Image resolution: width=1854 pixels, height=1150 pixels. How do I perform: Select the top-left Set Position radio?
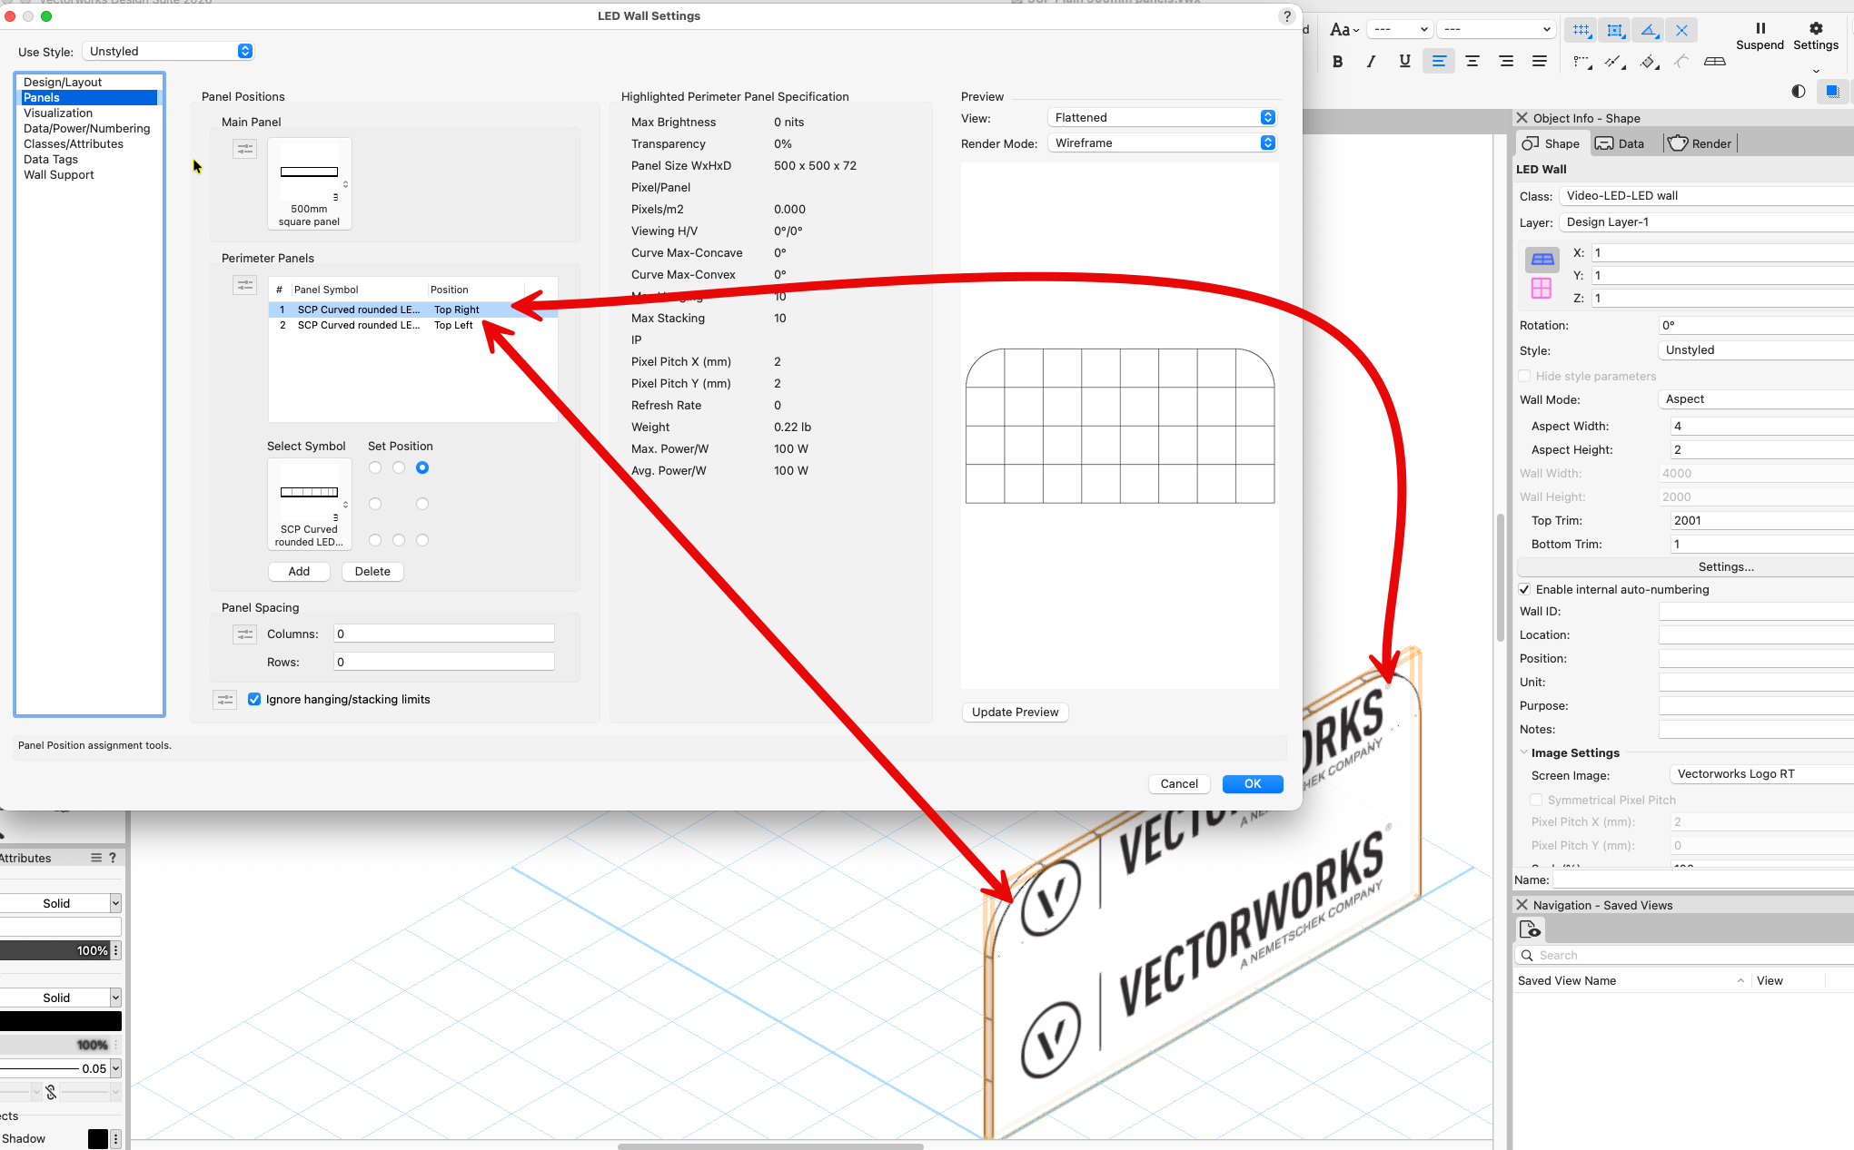tap(375, 468)
